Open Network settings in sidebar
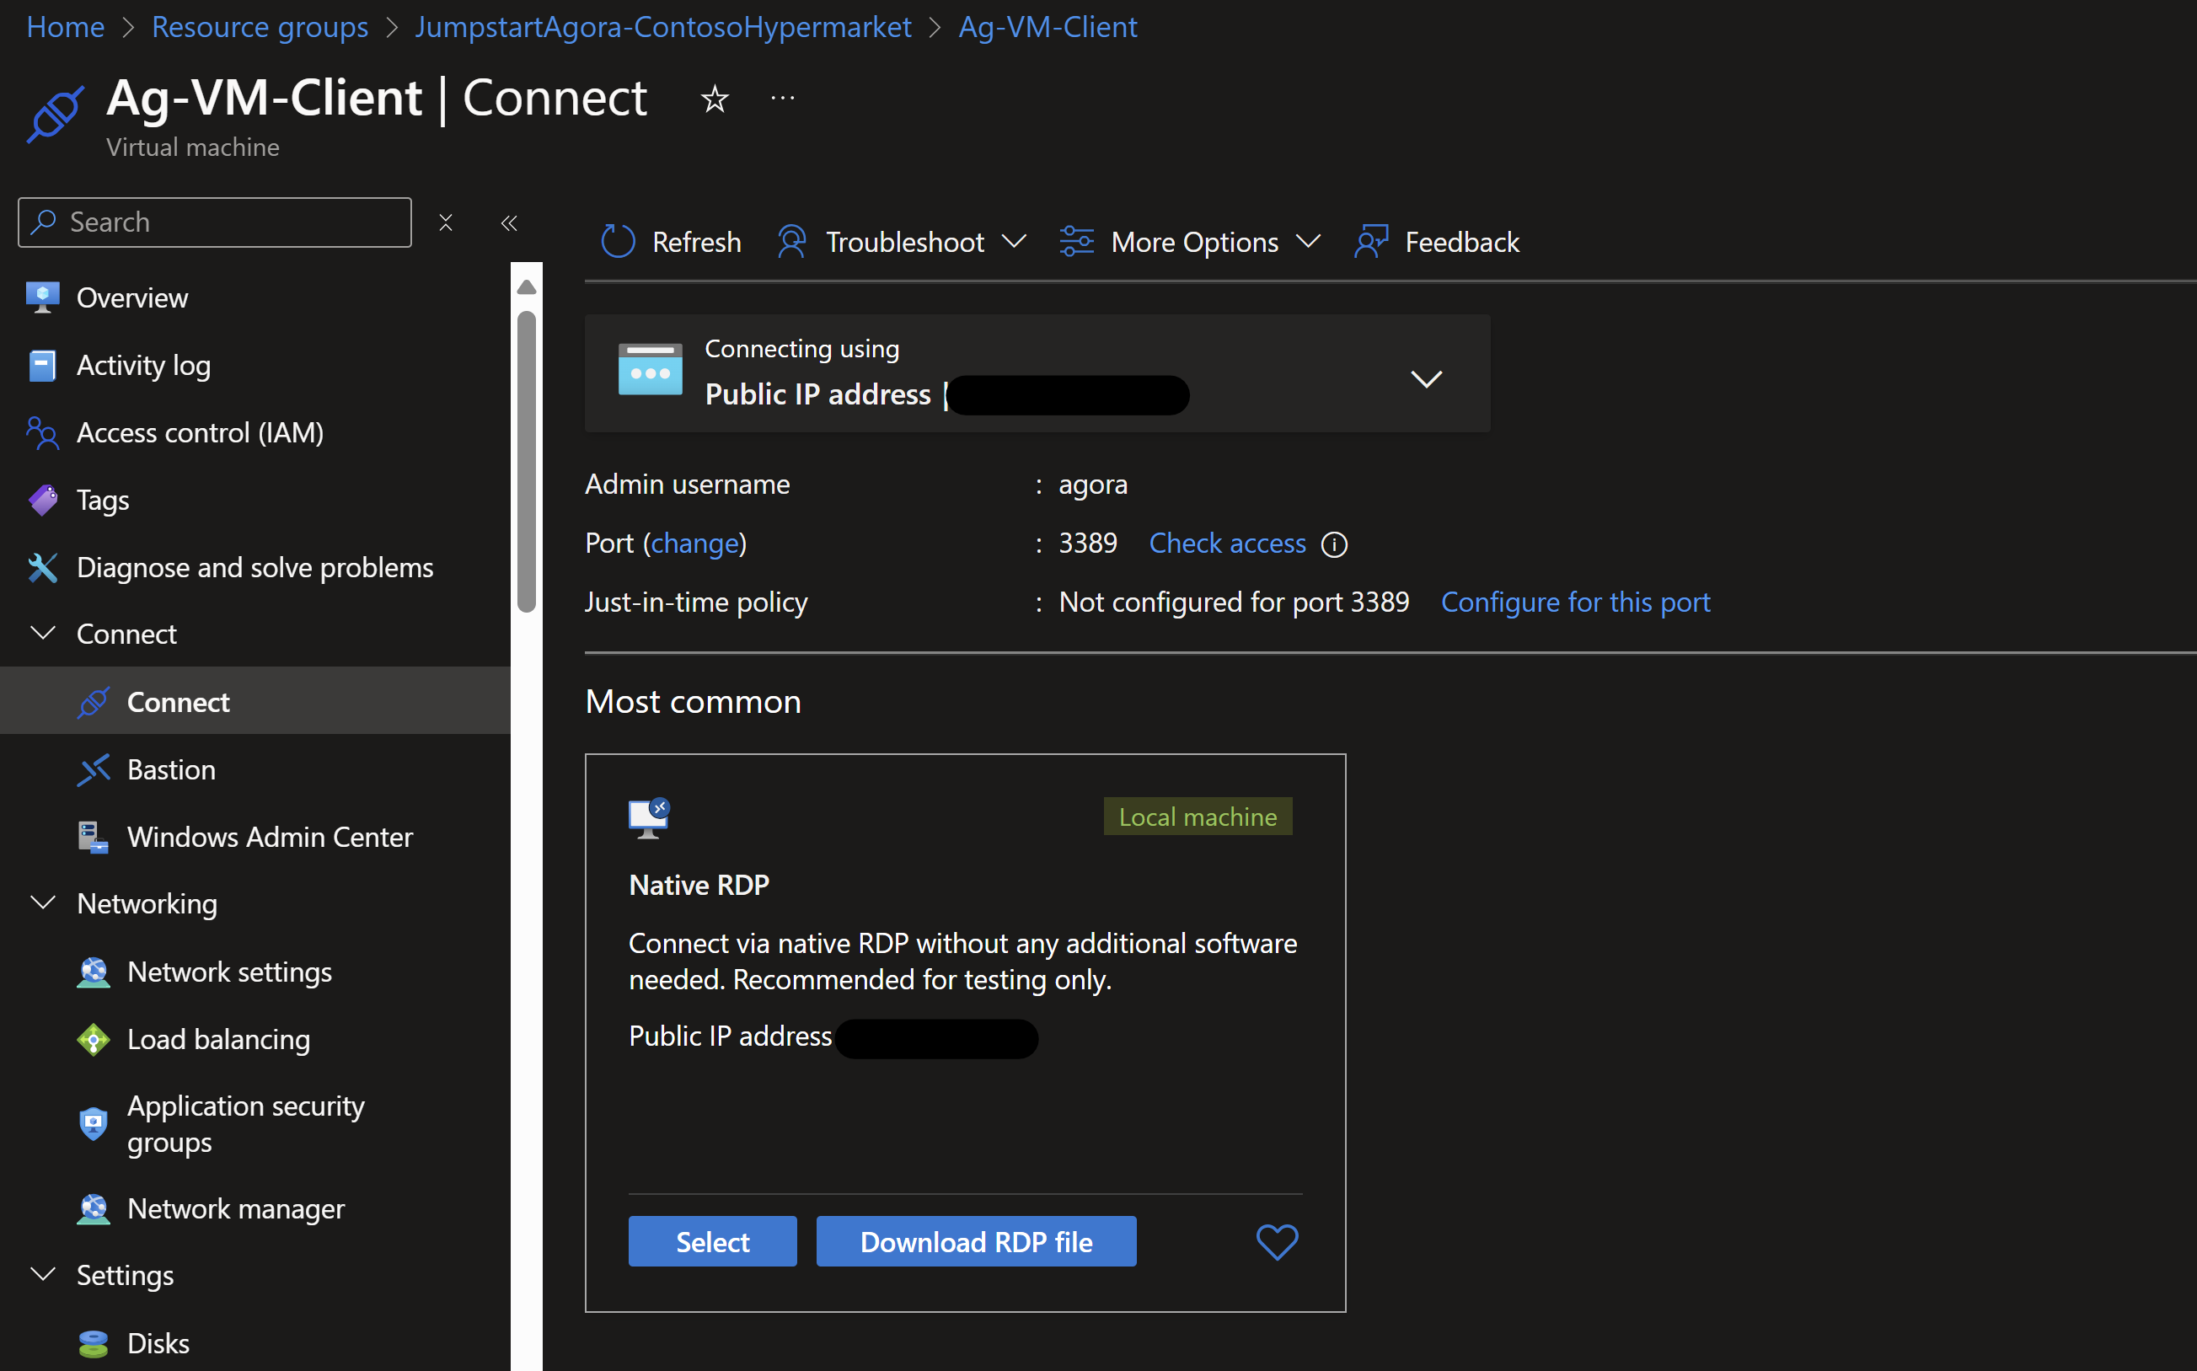2197x1371 pixels. pos(229,972)
